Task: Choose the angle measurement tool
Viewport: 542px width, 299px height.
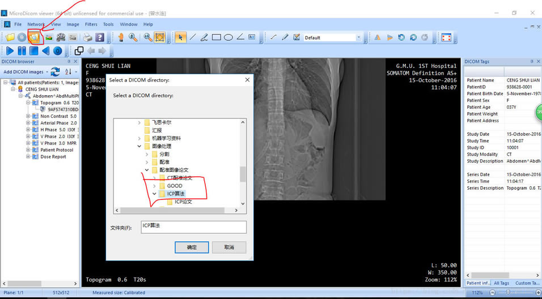Action: (x=240, y=37)
